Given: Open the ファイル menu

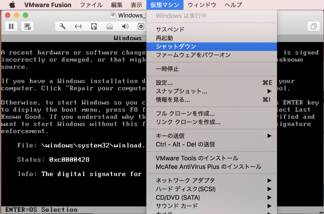Looking at the screenshot, I should point(91,5).
